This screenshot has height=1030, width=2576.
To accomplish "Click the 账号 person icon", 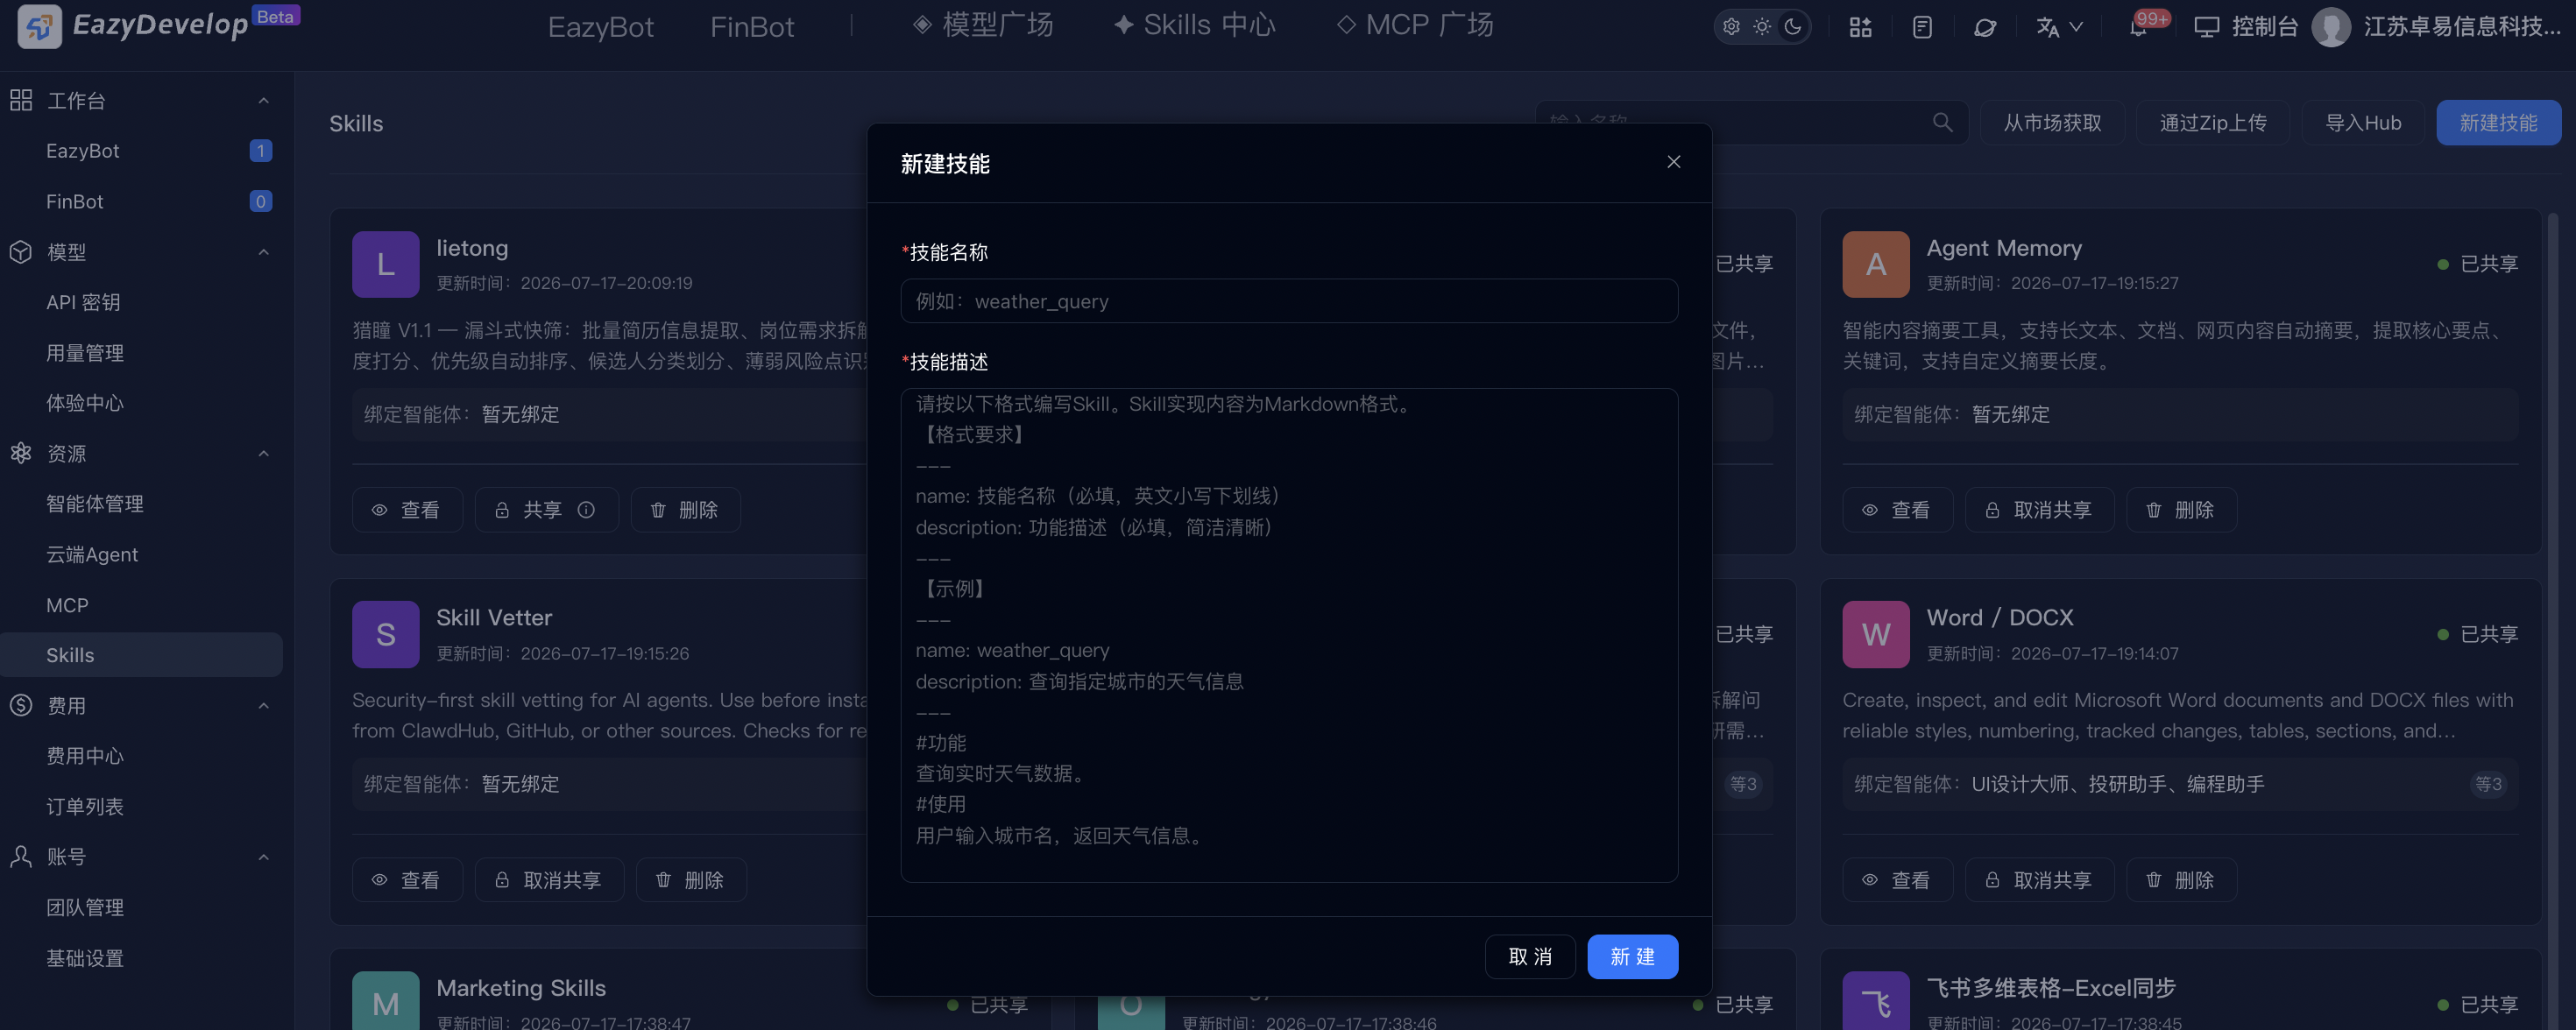I will [x=21, y=857].
